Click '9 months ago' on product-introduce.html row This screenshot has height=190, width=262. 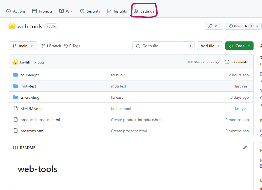[237, 120]
